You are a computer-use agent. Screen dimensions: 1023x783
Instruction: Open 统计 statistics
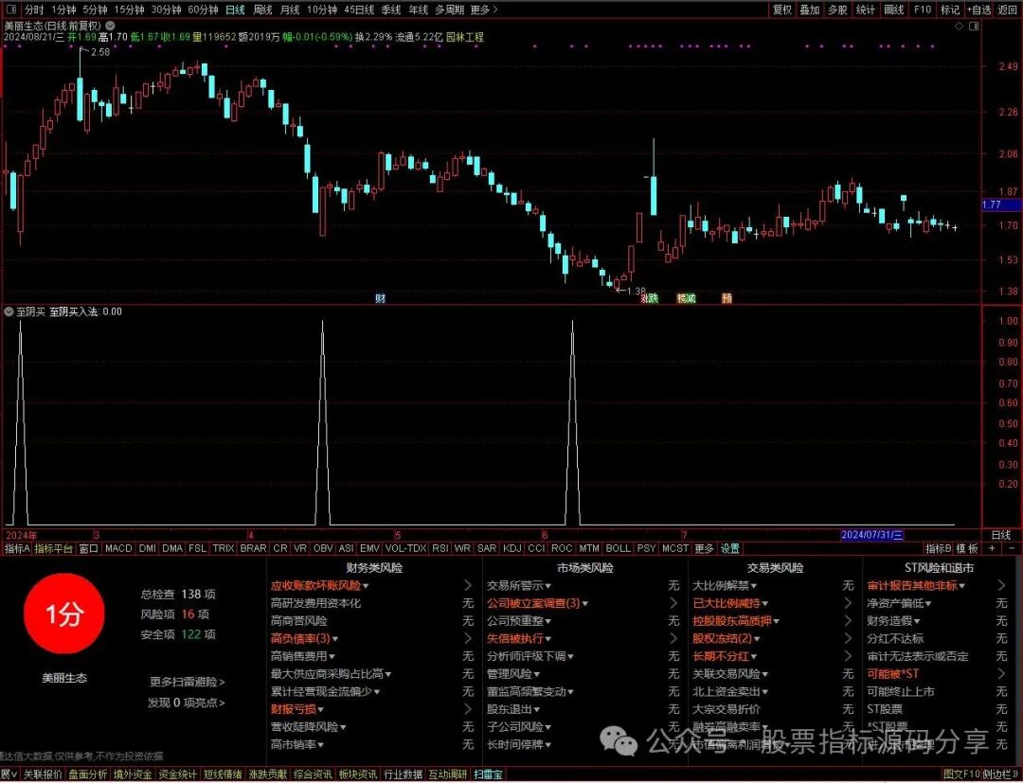click(x=865, y=9)
